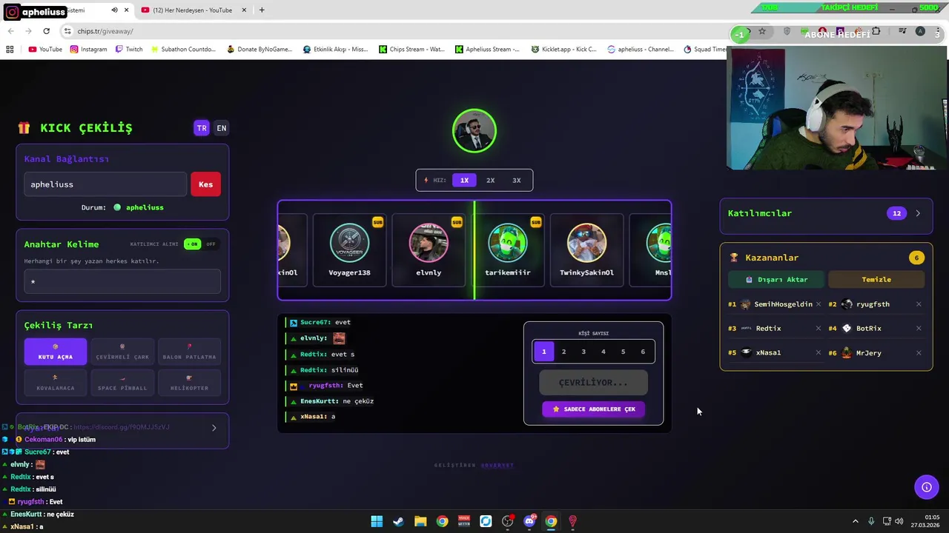The width and height of the screenshot is (949, 533).
Task: Open the Subathon Countdown bookmark
Action: coord(182,50)
